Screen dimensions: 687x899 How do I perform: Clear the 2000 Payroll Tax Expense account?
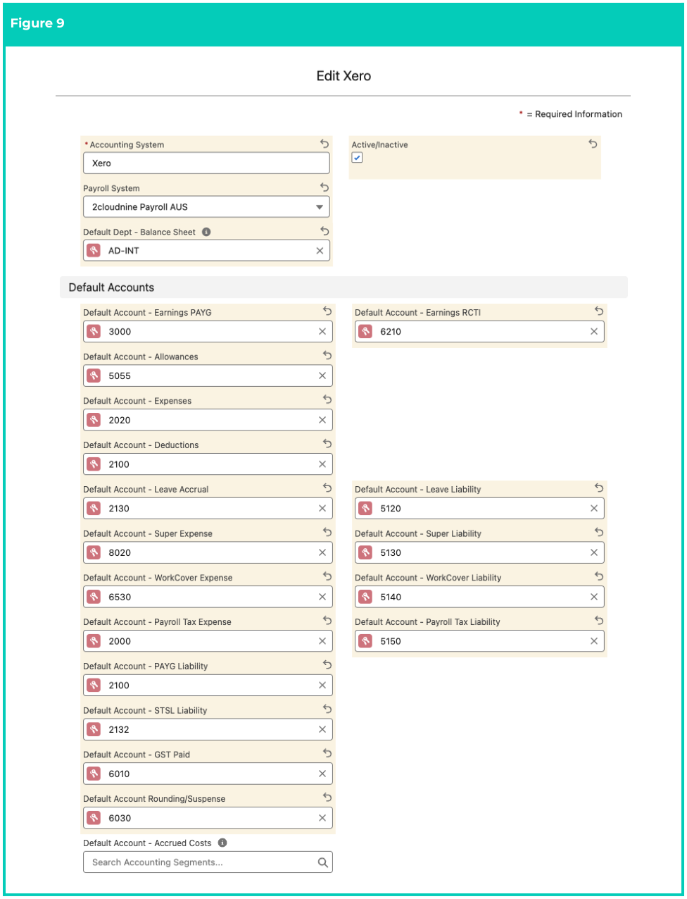(322, 641)
